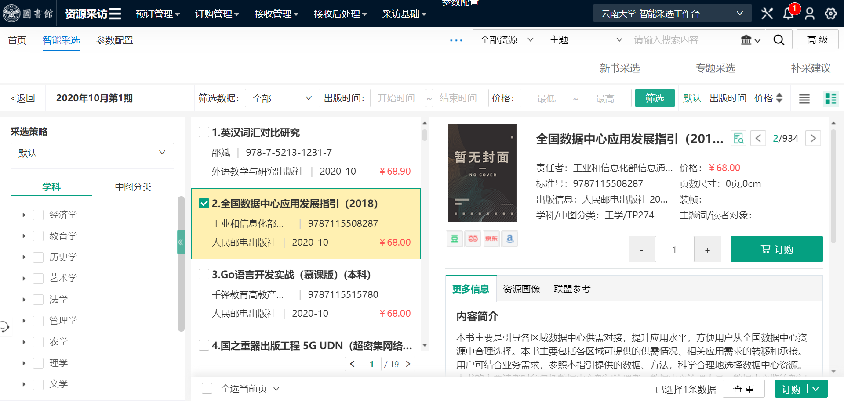844x401 pixels.
Task: Open the settings gear icon
Action: (830, 14)
